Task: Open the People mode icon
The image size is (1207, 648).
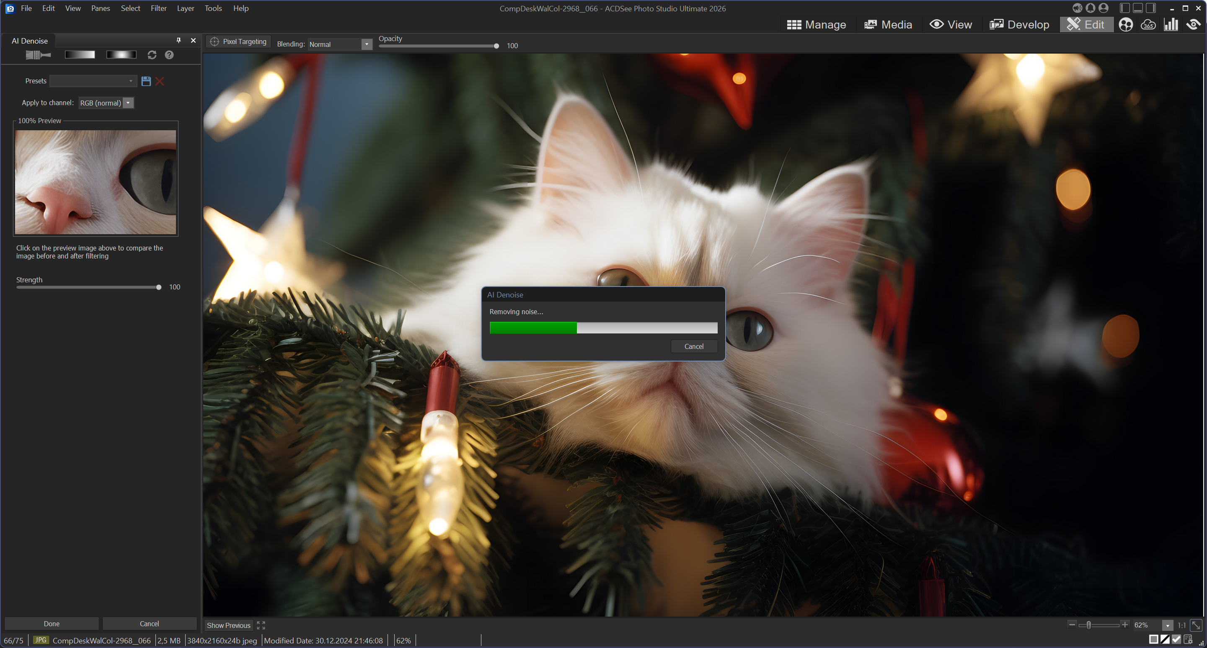Action: click(x=1125, y=24)
